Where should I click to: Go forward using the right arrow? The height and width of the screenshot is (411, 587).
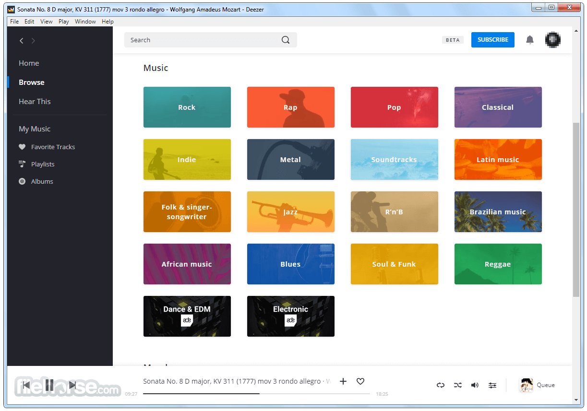click(x=33, y=41)
